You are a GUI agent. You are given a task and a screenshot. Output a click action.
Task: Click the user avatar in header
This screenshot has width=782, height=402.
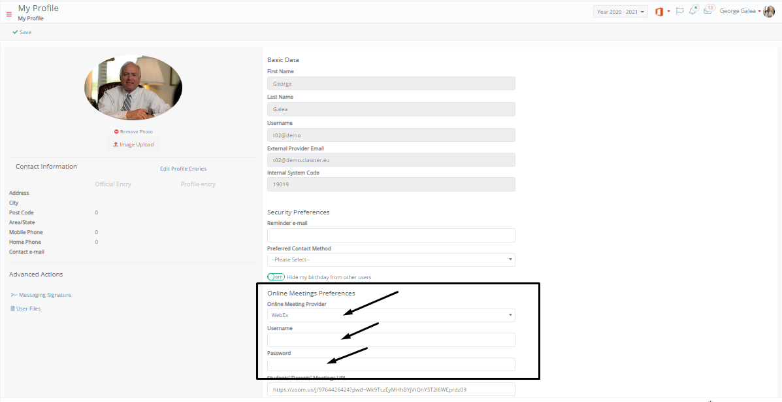[769, 11]
